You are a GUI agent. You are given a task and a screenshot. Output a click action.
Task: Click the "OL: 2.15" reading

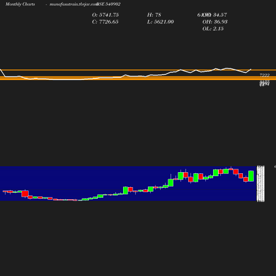tap(213, 29)
